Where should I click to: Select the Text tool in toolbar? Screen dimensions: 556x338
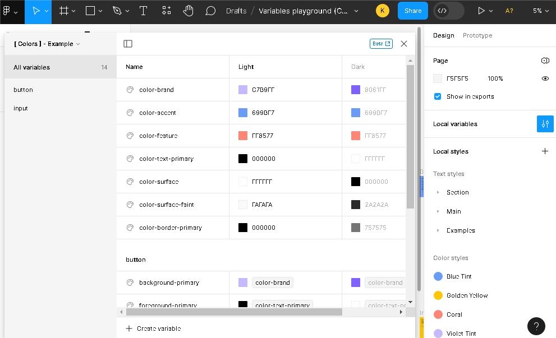(x=143, y=11)
